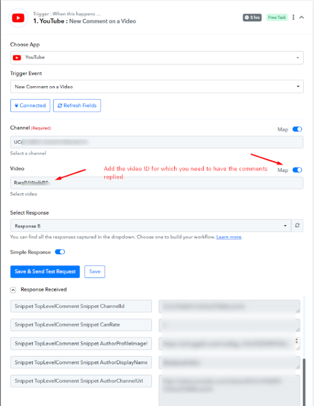Image resolution: width=314 pixels, height=406 pixels.
Task: Click the Video ID input field
Action: coord(157,183)
